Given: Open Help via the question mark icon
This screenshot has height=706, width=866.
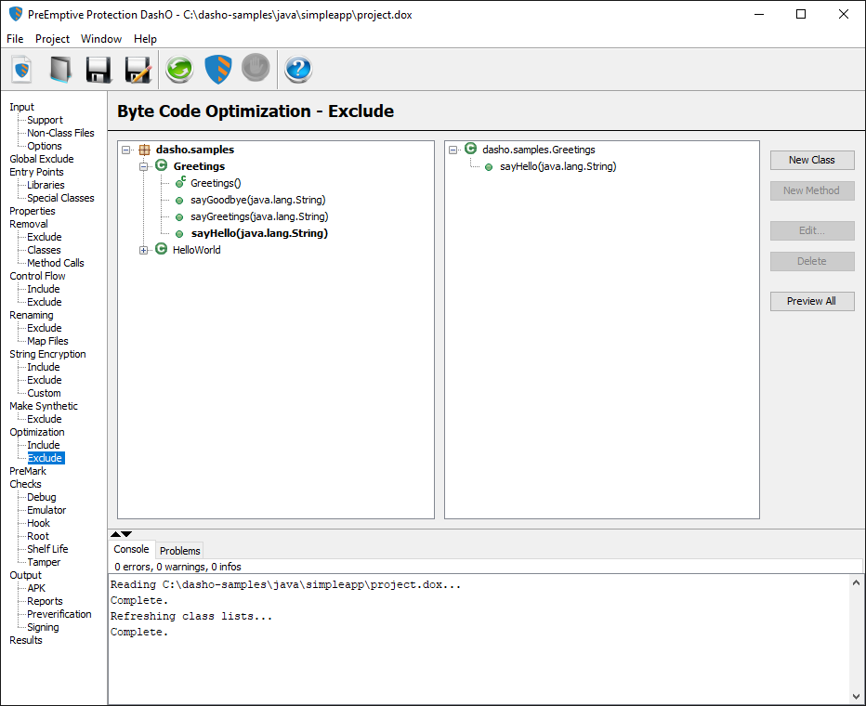Looking at the screenshot, I should coord(298,70).
